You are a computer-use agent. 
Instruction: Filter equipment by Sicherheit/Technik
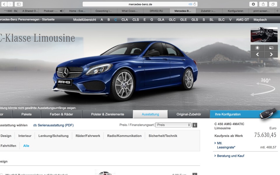pyautogui.click(x=163, y=136)
